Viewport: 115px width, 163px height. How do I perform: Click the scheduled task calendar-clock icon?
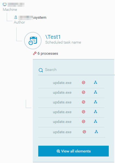click(x=33, y=41)
